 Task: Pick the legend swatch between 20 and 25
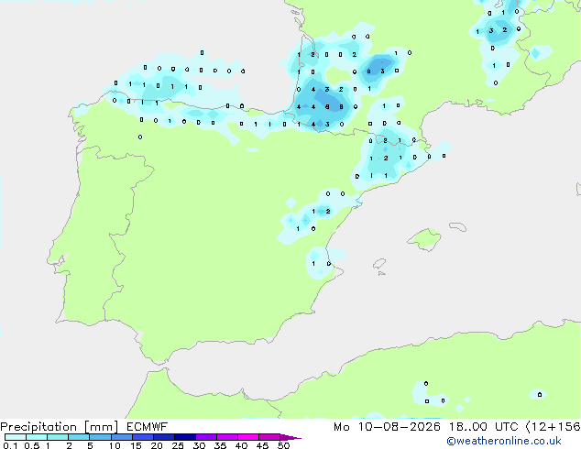point(163,437)
